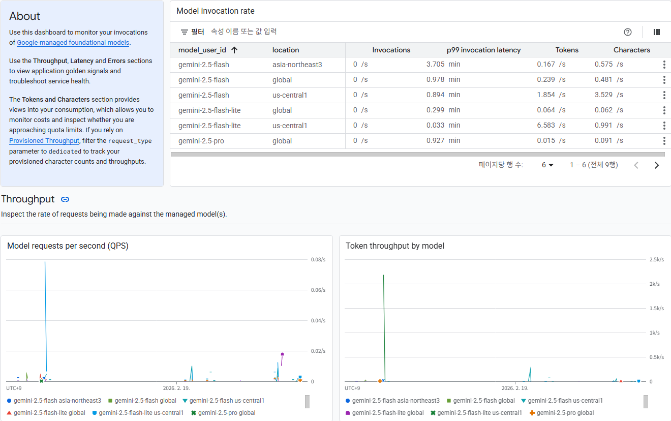Open more actions for gemini-2.5-flash-lite us-central1 row
Screen dimensions: 671x421
pyautogui.click(x=664, y=126)
